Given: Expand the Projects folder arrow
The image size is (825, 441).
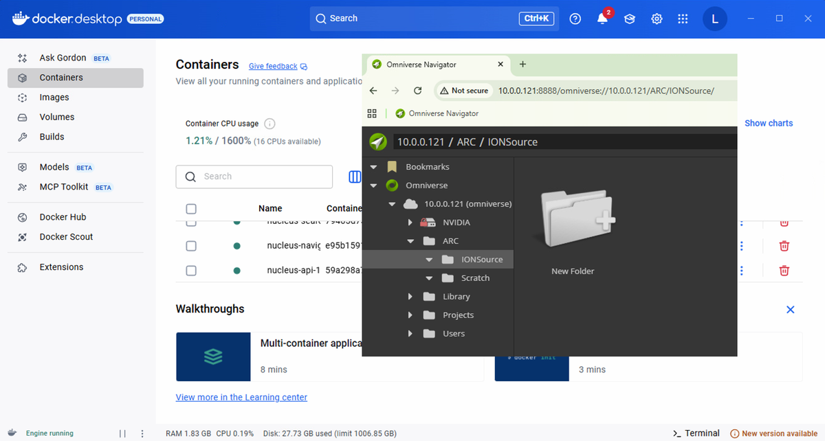Looking at the screenshot, I should tap(410, 315).
